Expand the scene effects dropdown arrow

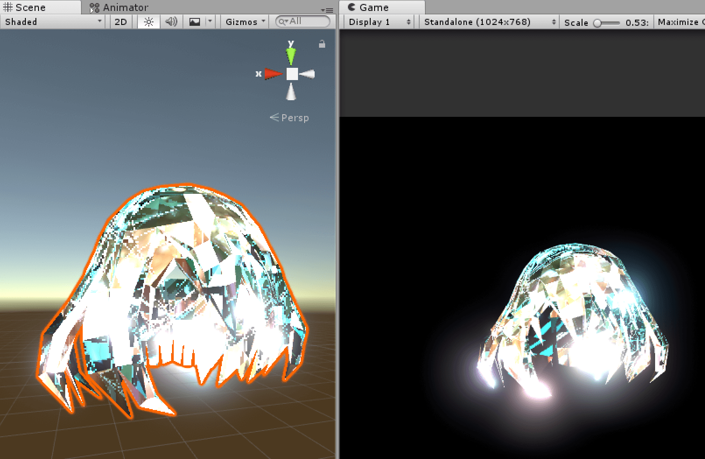pyautogui.click(x=210, y=22)
